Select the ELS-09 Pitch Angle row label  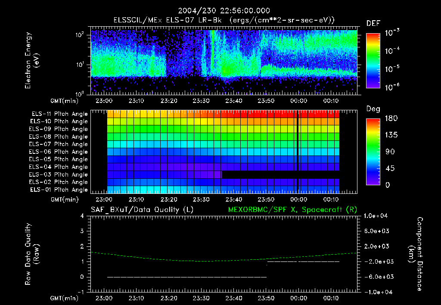[x=58, y=129]
